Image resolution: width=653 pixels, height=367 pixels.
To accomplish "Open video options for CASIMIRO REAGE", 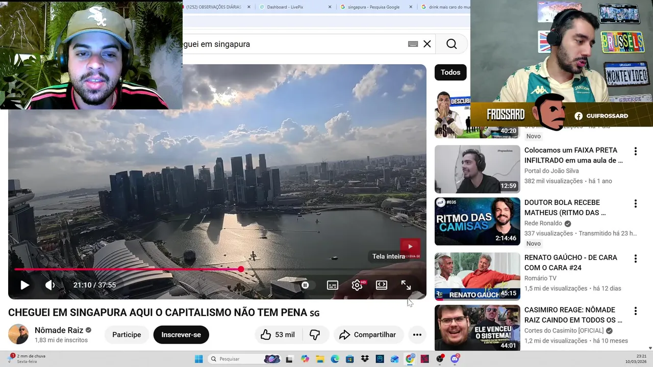I will click(635, 311).
